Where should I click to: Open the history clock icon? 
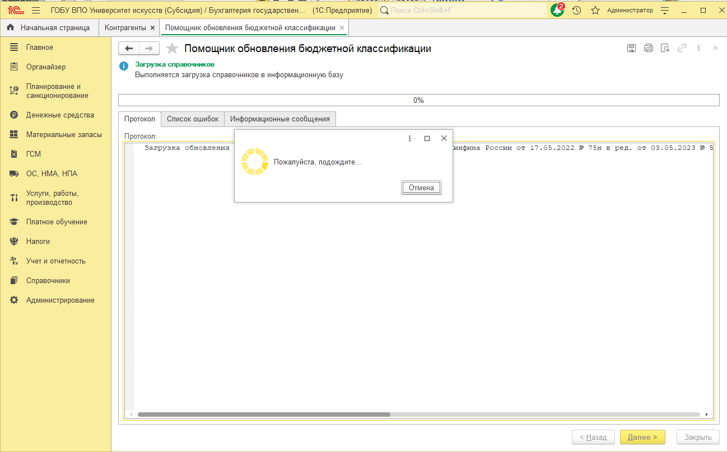[x=576, y=11]
